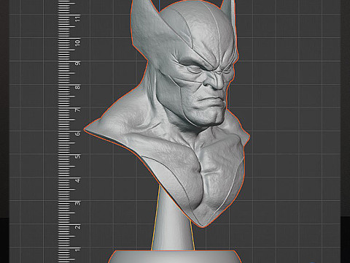Click the ruler label 3
Screen dimensions: 350x263
click(77, 203)
